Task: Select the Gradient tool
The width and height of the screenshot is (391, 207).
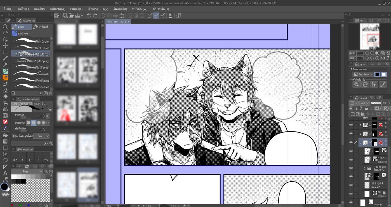Action: click(5, 141)
